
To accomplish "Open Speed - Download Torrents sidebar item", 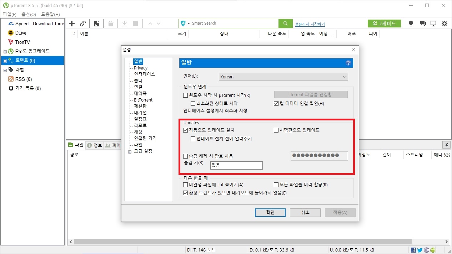I will tap(36, 24).
